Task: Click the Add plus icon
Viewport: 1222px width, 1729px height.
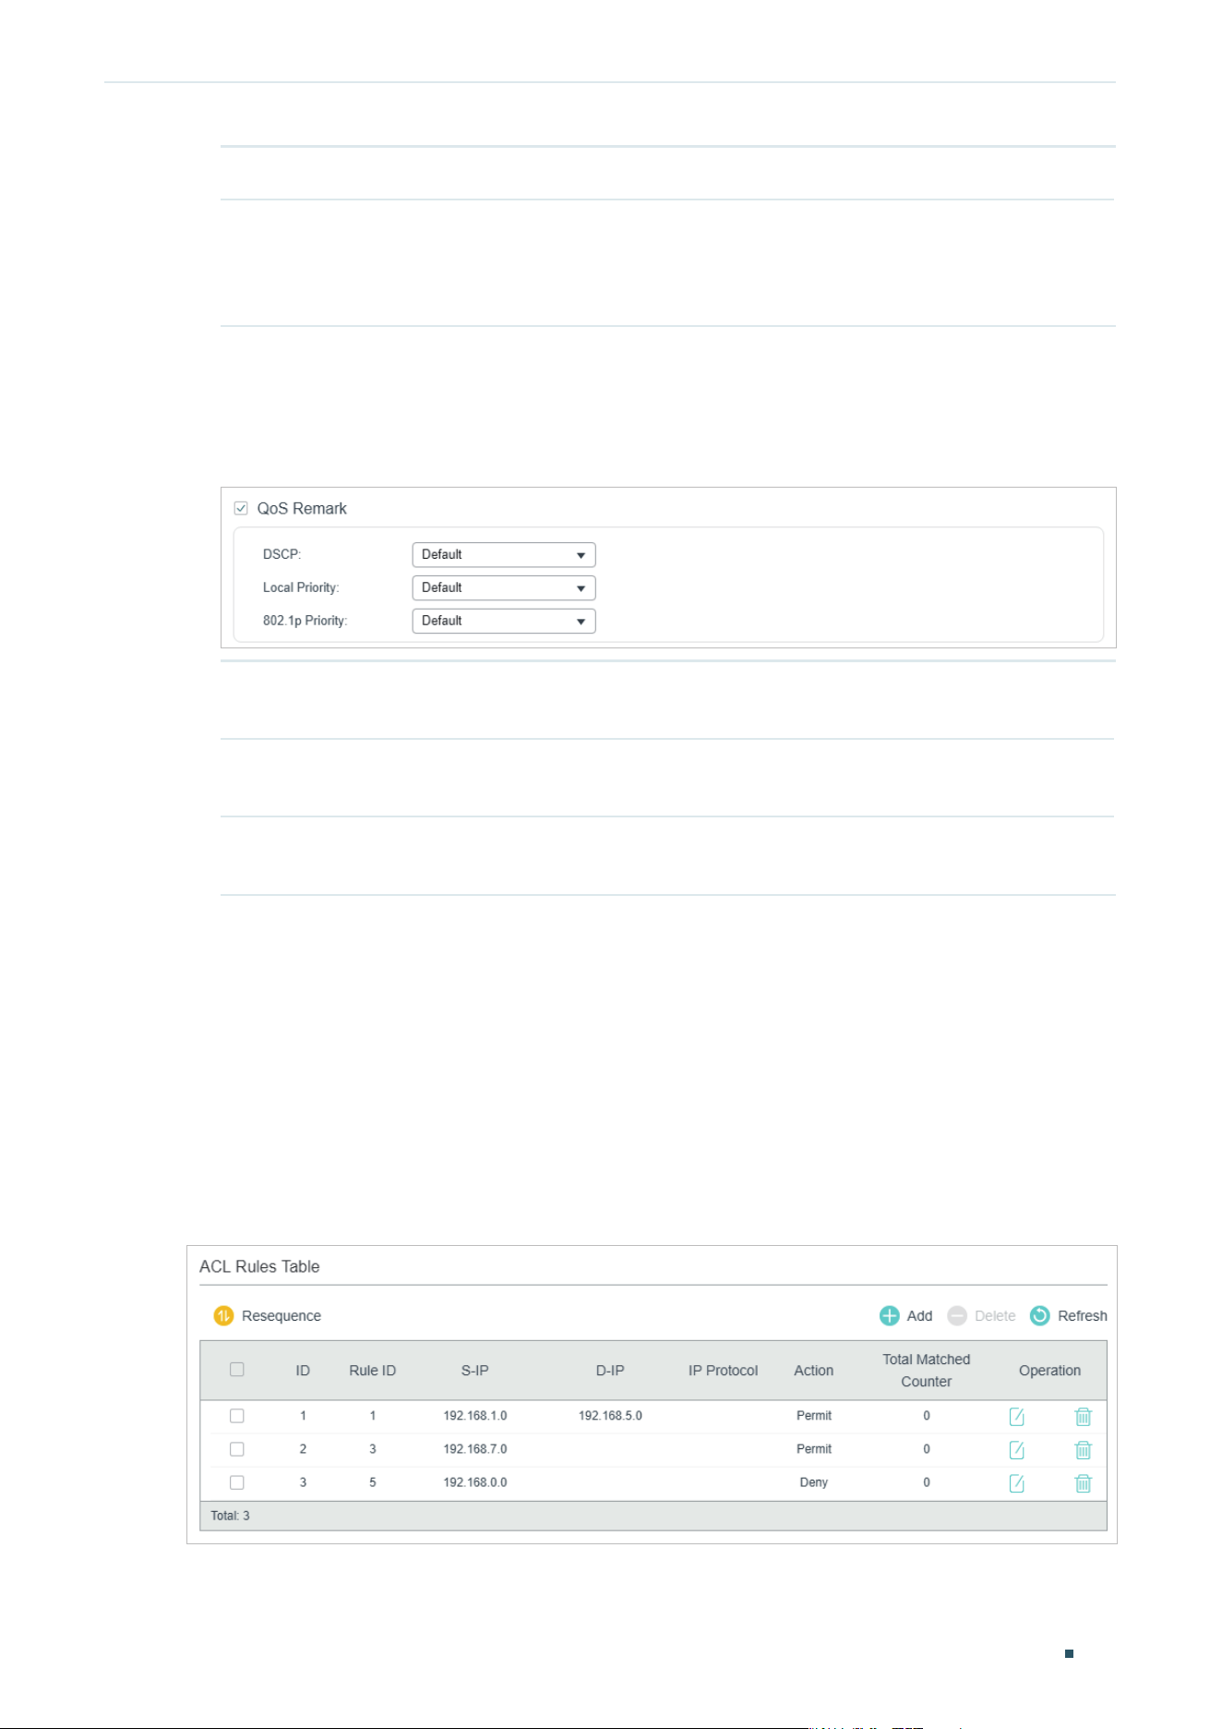Action: tap(890, 1316)
